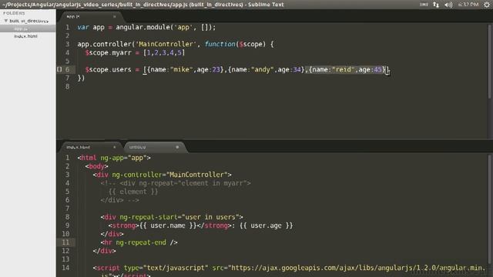Close the app.js tab
Screen dimensions: 493x277
115,17
